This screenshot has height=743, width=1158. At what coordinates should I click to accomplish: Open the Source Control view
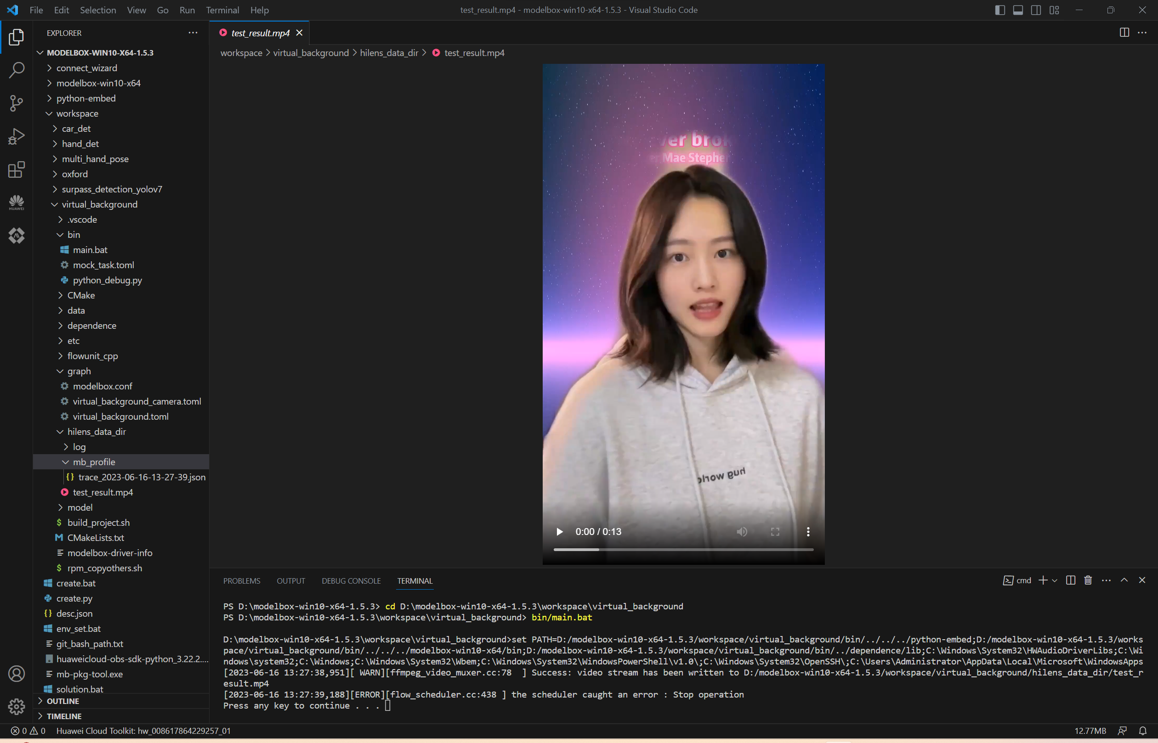(x=17, y=103)
